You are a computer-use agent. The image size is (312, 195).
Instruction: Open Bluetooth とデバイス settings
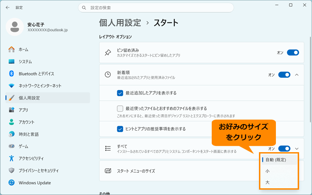[48, 74]
